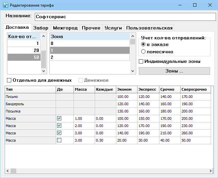
Task: Click up arrow of Кол-во list scrollbar
Action: (43, 36)
